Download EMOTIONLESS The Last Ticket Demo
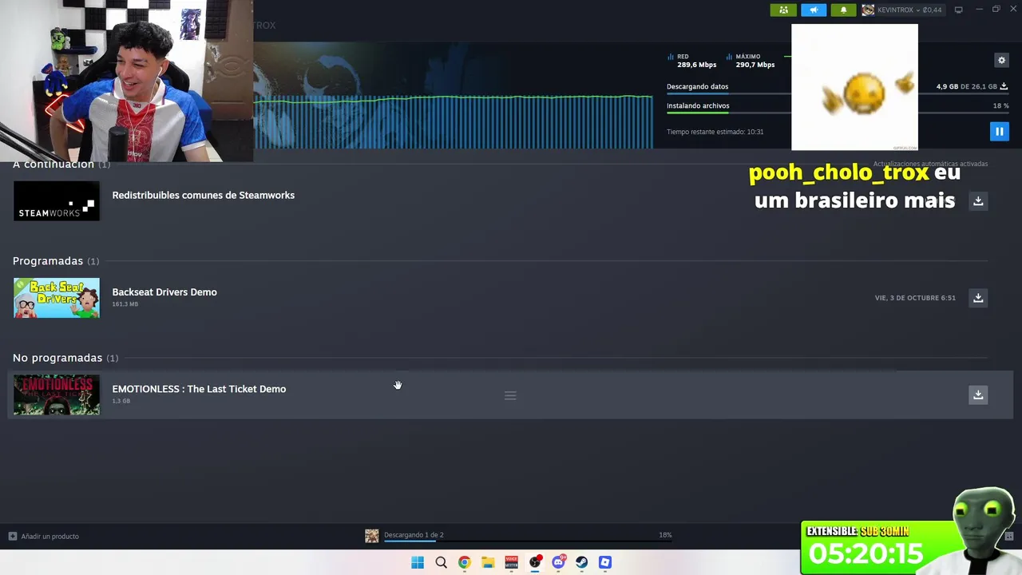 click(x=978, y=395)
